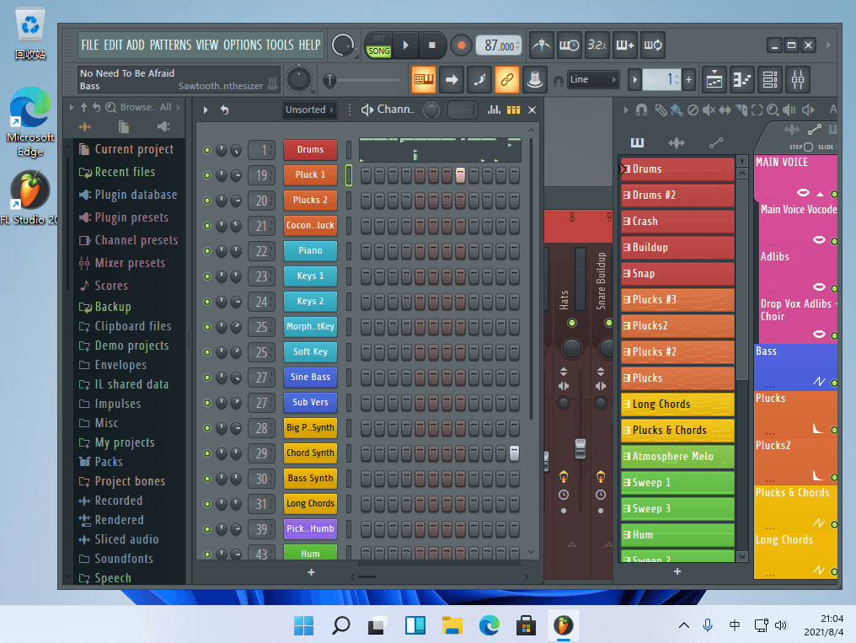The width and height of the screenshot is (856, 643).
Task: Switch to SONG mode
Action: 379,51
